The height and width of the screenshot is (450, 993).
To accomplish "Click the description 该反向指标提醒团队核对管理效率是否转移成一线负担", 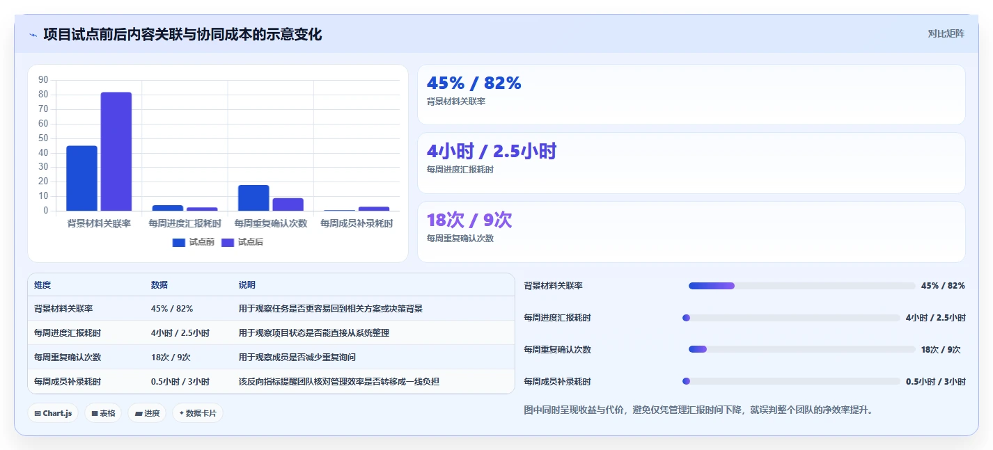I will [339, 382].
